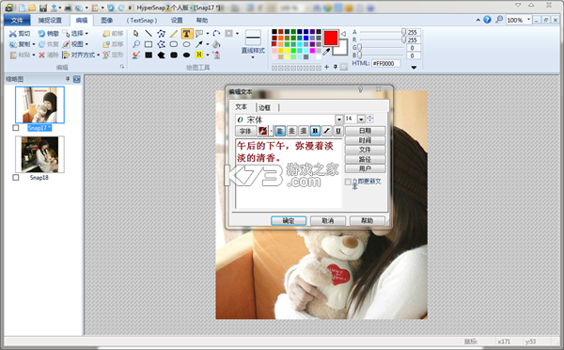Select the Text tool in drawing tools
Screen dimensions: 564x350
click(x=186, y=34)
